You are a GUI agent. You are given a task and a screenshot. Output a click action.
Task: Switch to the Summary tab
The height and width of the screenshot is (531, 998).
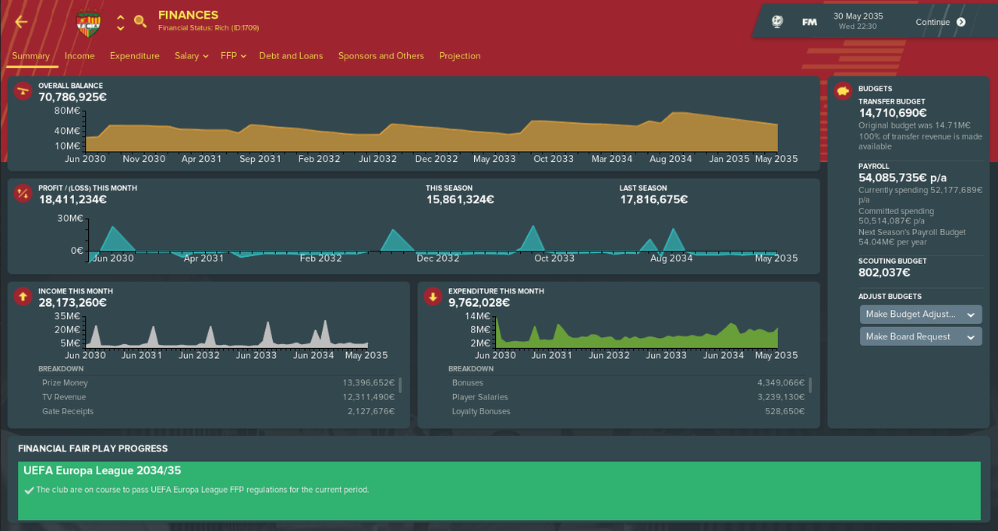click(30, 56)
